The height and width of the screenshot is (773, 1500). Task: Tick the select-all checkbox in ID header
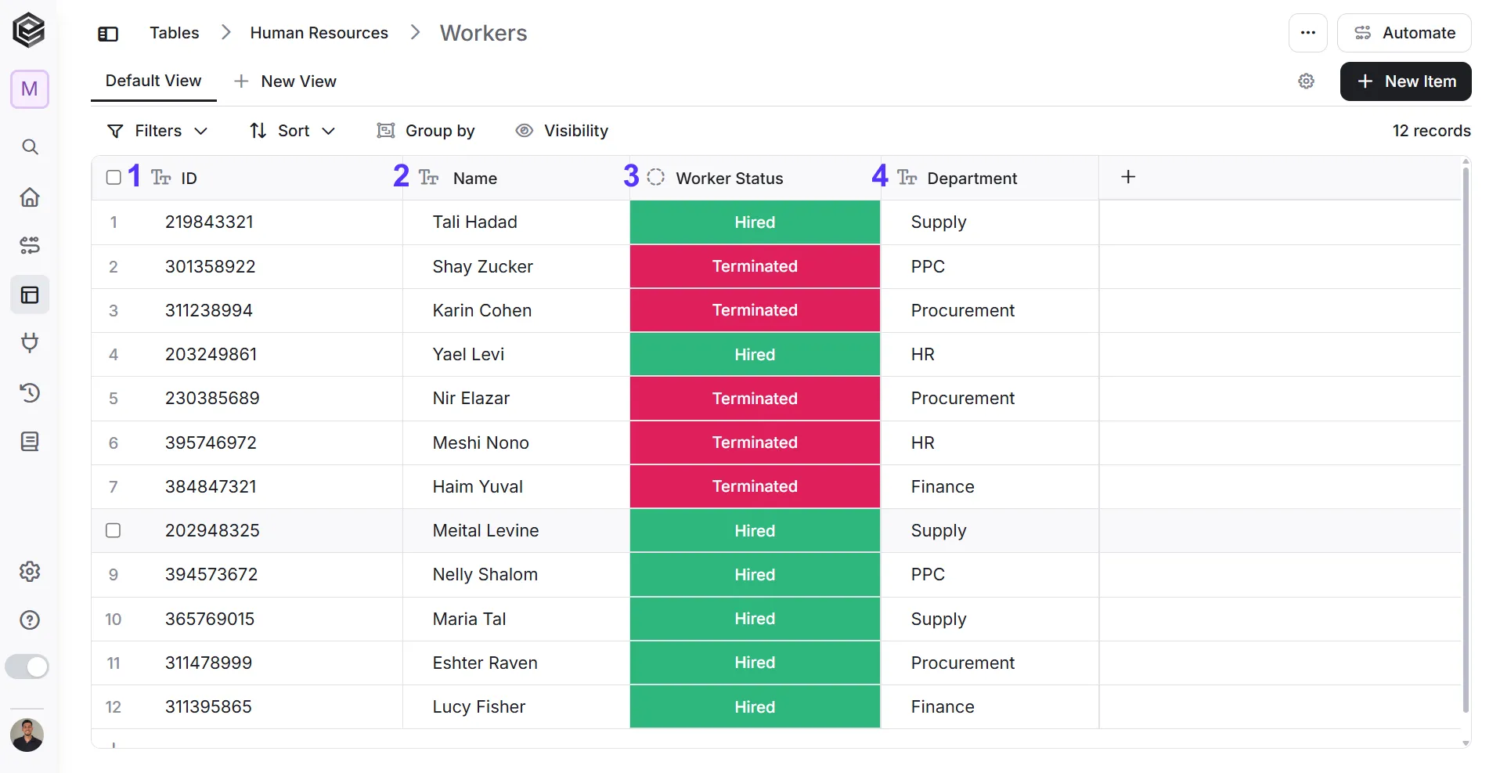coord(114,178)
